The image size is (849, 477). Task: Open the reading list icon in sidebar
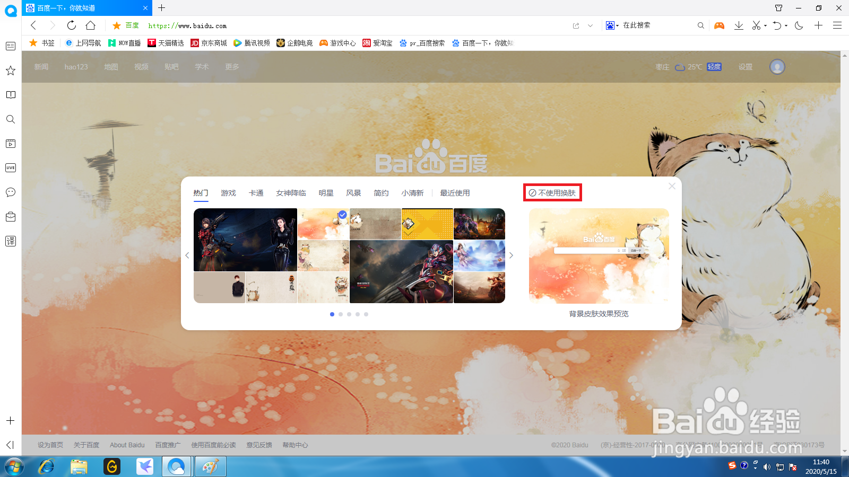[11, 95]
